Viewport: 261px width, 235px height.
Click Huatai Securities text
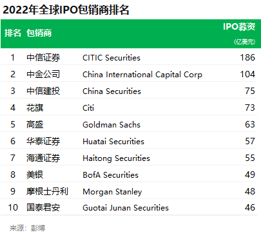click(113, 142)
